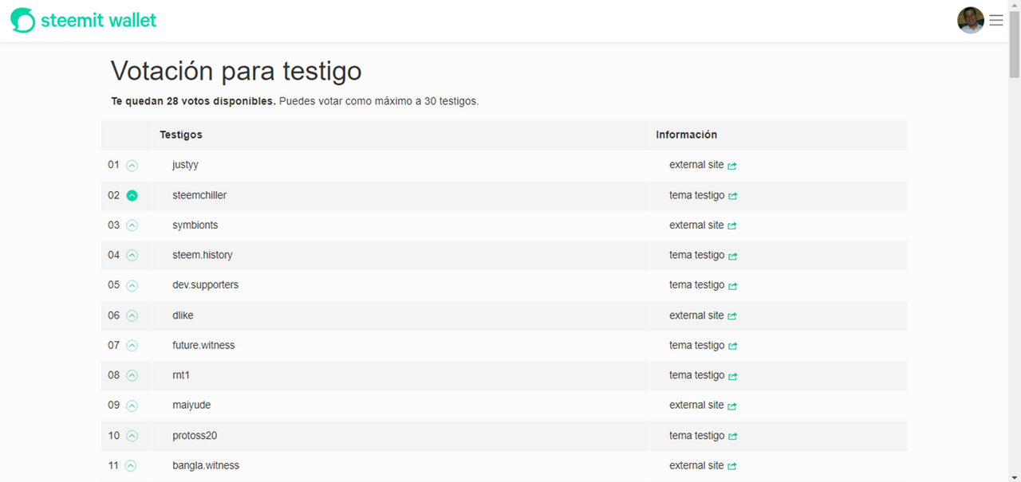
Task: Upvote witness symbionts
Action: (x=132, y=225)
